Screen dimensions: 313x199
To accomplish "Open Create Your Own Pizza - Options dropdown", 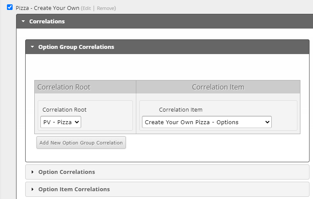I will pos(207,122).
